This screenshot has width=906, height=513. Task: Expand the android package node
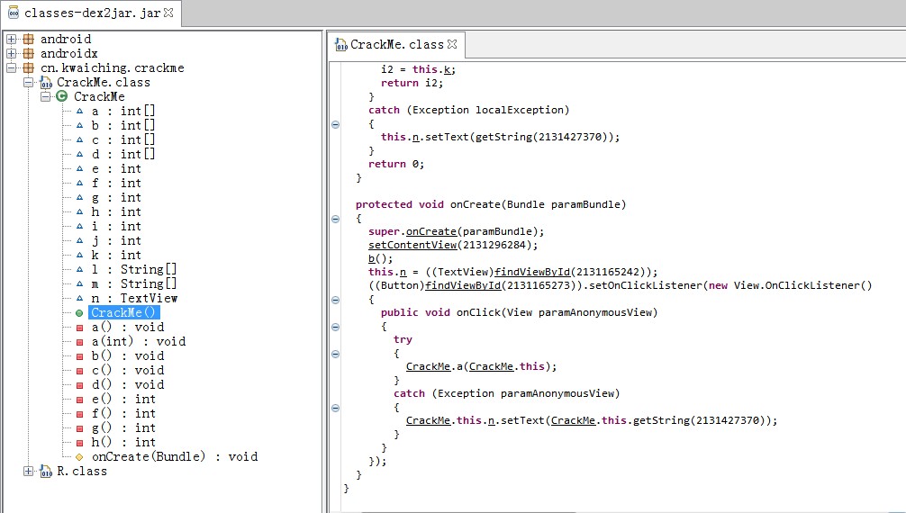point(11,39)
